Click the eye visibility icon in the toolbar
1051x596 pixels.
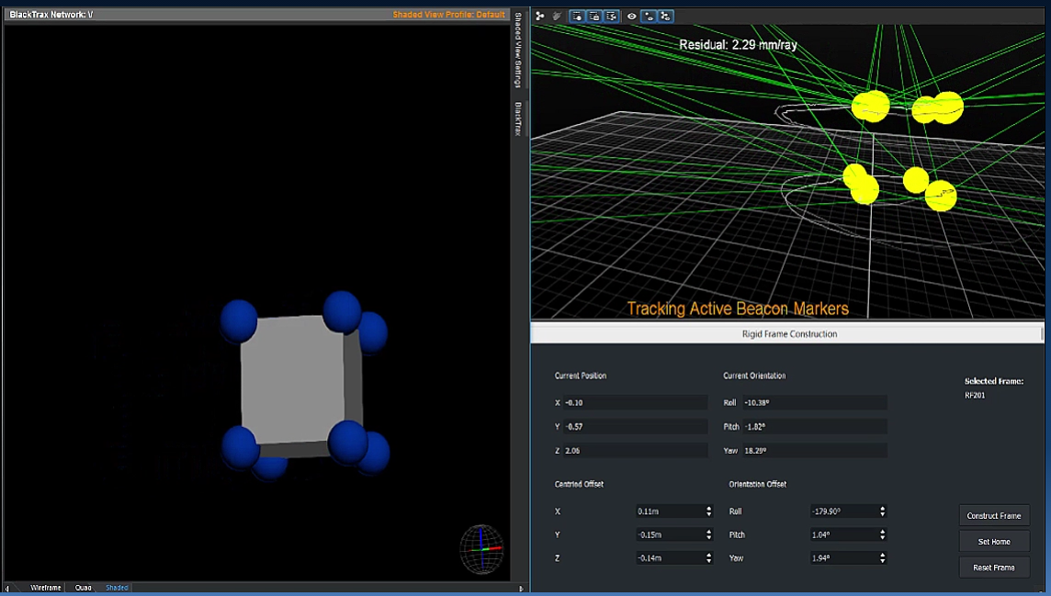point(632,16)
